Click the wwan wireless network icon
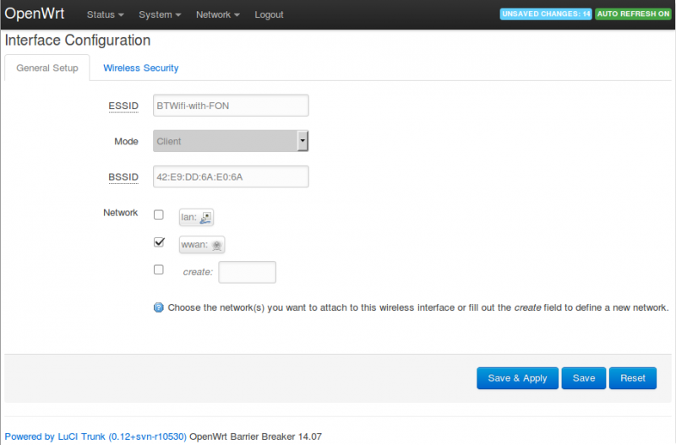The width and height of the screenshot is (676, 445). tap(216, 246)
